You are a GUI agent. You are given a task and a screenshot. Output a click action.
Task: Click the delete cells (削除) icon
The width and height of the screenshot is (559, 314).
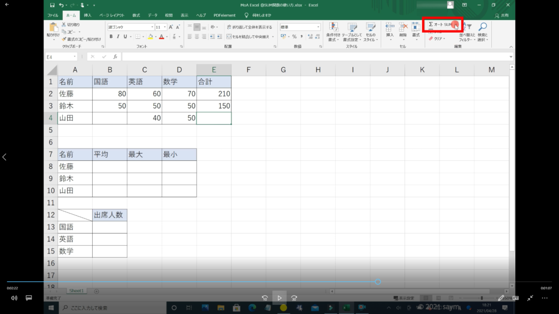click(x=403, y=28)
